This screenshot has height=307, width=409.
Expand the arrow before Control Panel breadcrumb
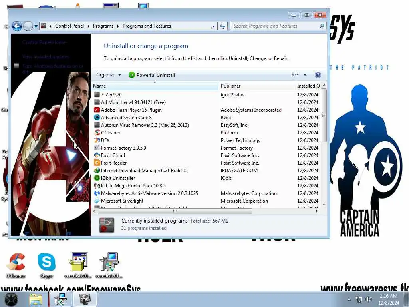point(51,26)
